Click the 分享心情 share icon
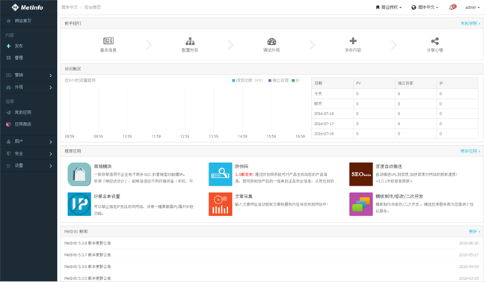Image resolution: width=486 pixels, height=282 pixels. pos(435,41)
